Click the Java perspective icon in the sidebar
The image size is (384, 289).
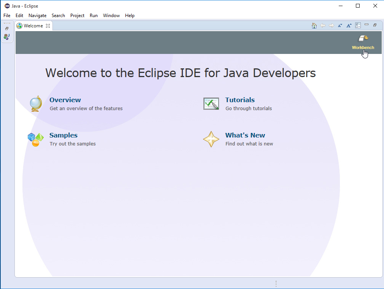(6, 37)
